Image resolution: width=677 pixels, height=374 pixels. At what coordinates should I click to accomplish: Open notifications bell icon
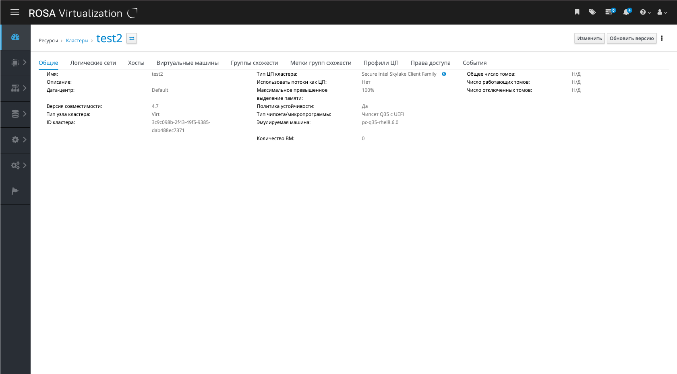point(626,12)
